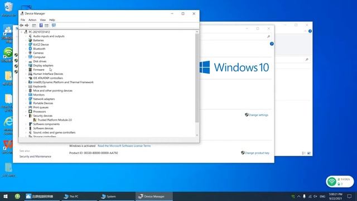Viewport: 357px width, 201px height.
Task: Select the Disk drives category icon
Action: pos(30,61)
